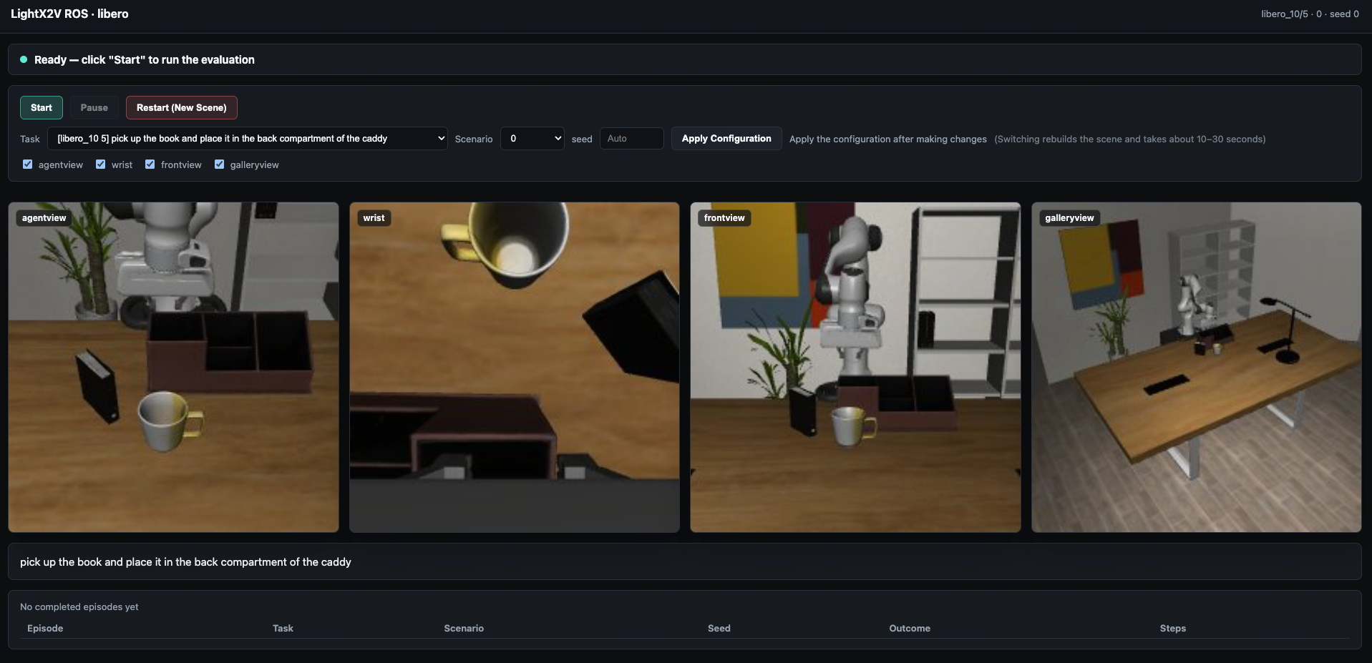Viewport: 1372px width, 663px height.
Task: Open the Task dropdown
Action: tap(248, 139)
